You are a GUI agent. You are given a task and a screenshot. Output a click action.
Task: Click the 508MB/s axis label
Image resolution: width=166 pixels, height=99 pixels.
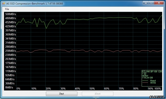click(x=10, y=14)
